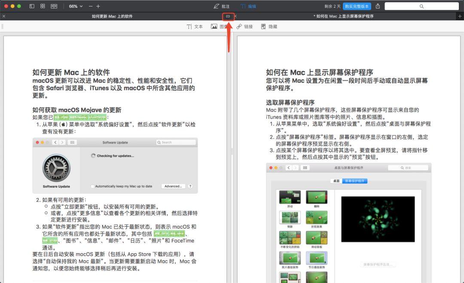Open the 66% zoom level dropdown

pos(76,6)
